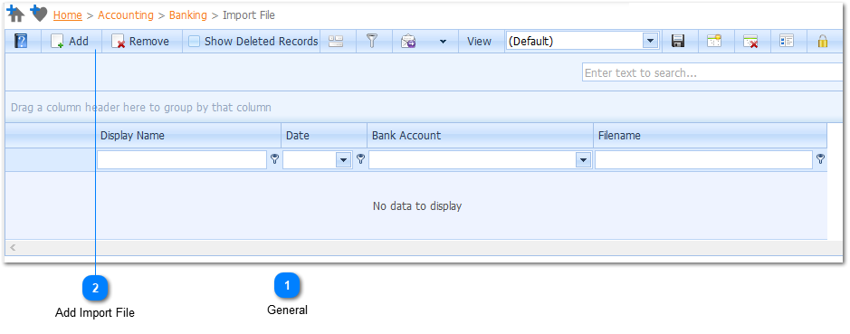Click the export envelope icon
This screenshot has height=334, width=850.
coord(407,42)
